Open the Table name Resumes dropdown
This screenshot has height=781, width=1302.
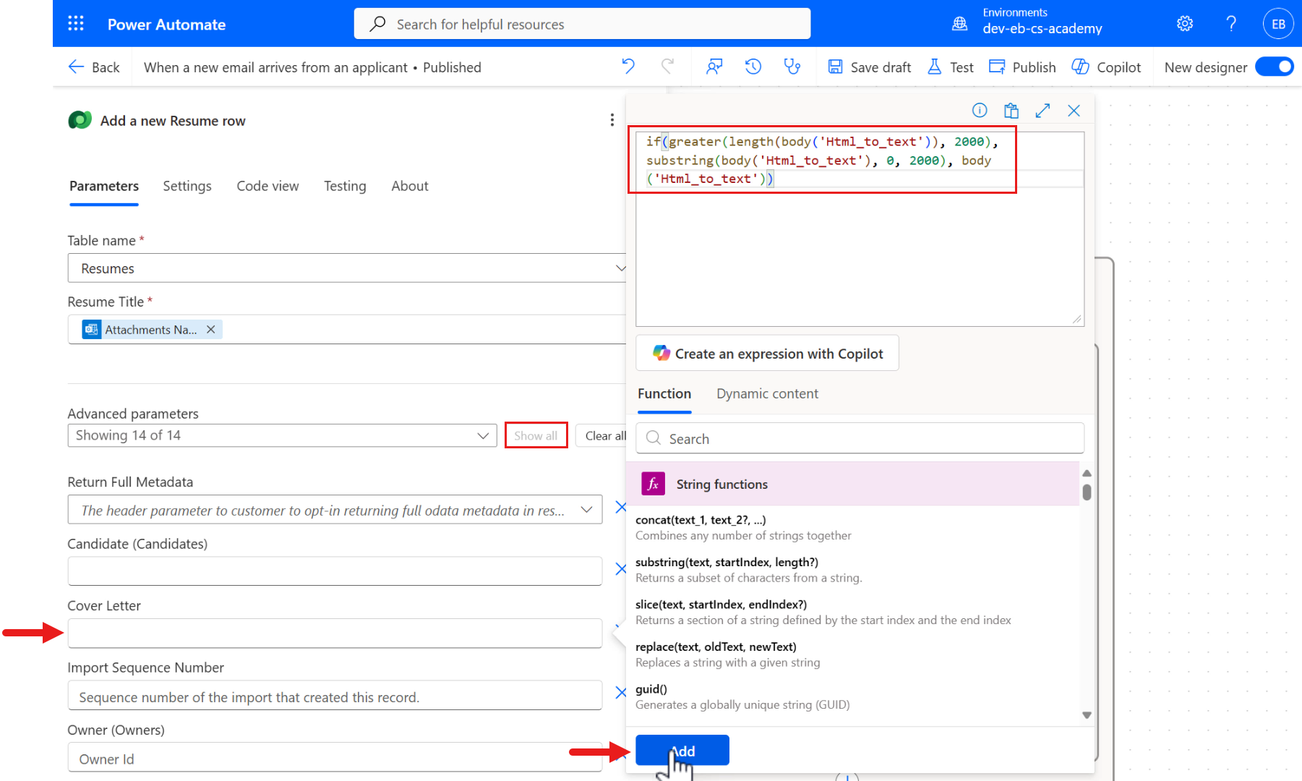click(620, 268)
